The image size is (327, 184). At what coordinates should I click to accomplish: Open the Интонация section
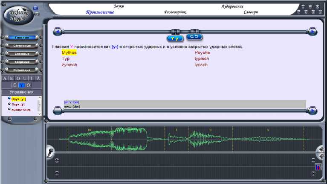tap(22, 70)
